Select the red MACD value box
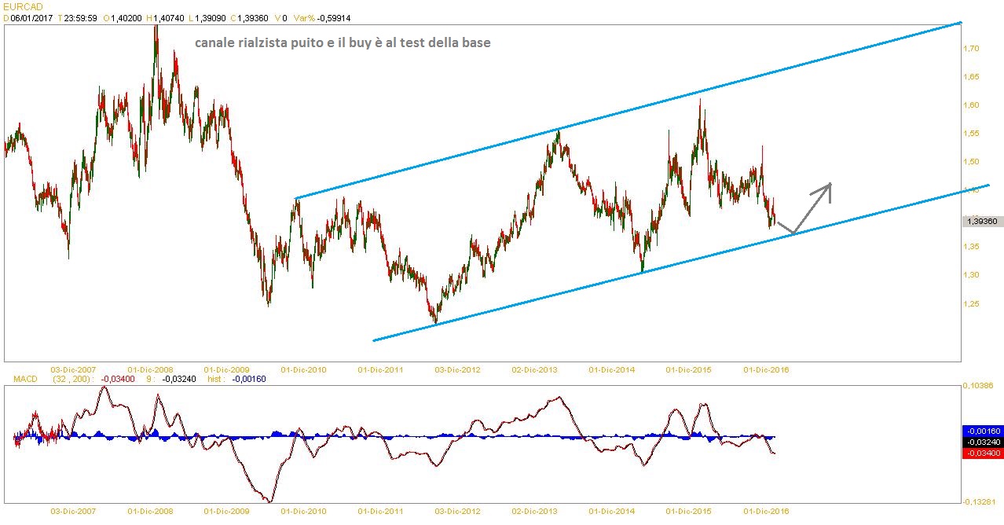 [x=980, y=453]
